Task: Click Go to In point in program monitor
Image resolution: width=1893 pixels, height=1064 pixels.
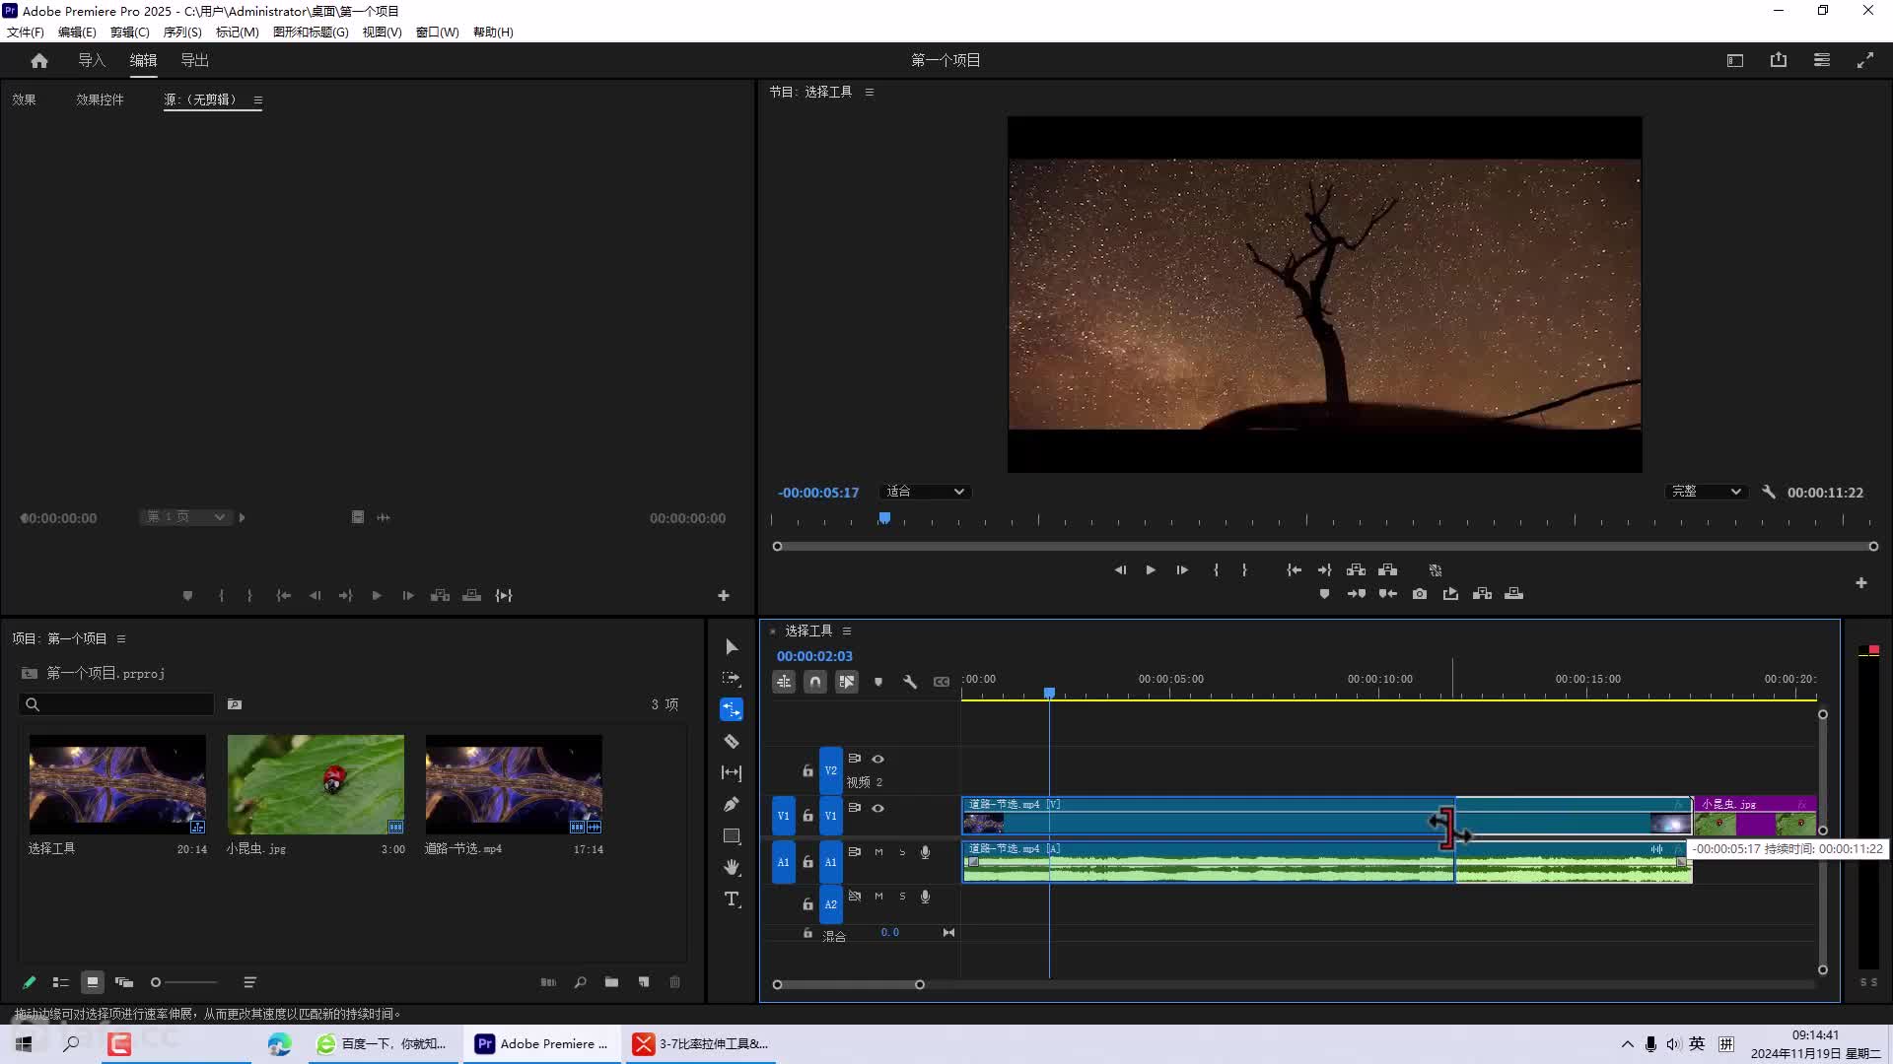Action: [x=1294, y=570]
